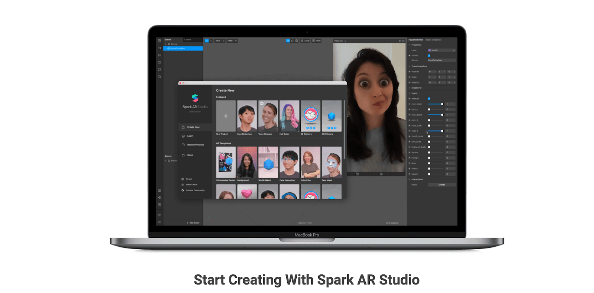Viewport: 594px width, 293px height.
Task: Toggle the Local coordinate button
Action: (x=305, y=41)
